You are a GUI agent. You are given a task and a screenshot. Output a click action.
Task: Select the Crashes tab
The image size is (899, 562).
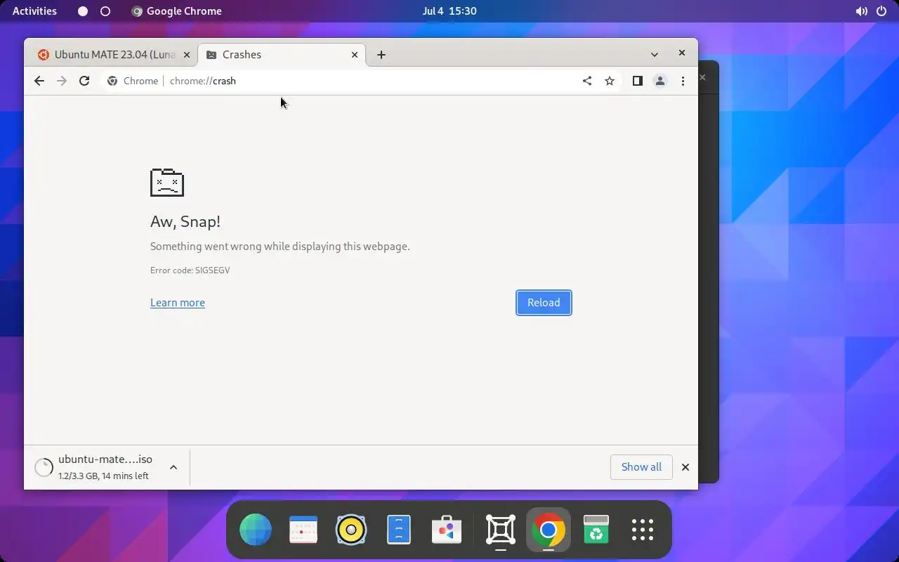click(x=282, y=55)
